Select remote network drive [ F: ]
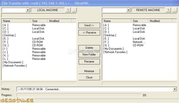The height and width of the screenshot is (103, 179). (106, 42)
